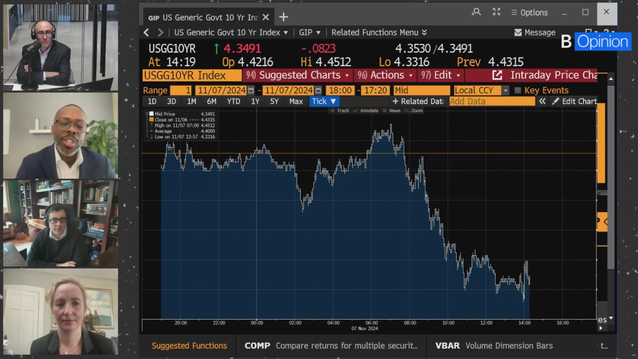Click Low on 11/07 13:57 legend row
The height and width of the screenshot is (359, 638).
point(182,137)
